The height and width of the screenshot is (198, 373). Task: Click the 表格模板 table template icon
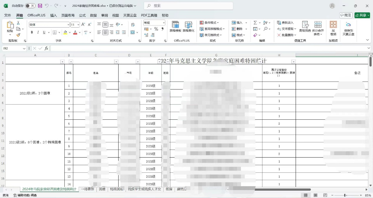pyautogui.click(x=175, y=27)
